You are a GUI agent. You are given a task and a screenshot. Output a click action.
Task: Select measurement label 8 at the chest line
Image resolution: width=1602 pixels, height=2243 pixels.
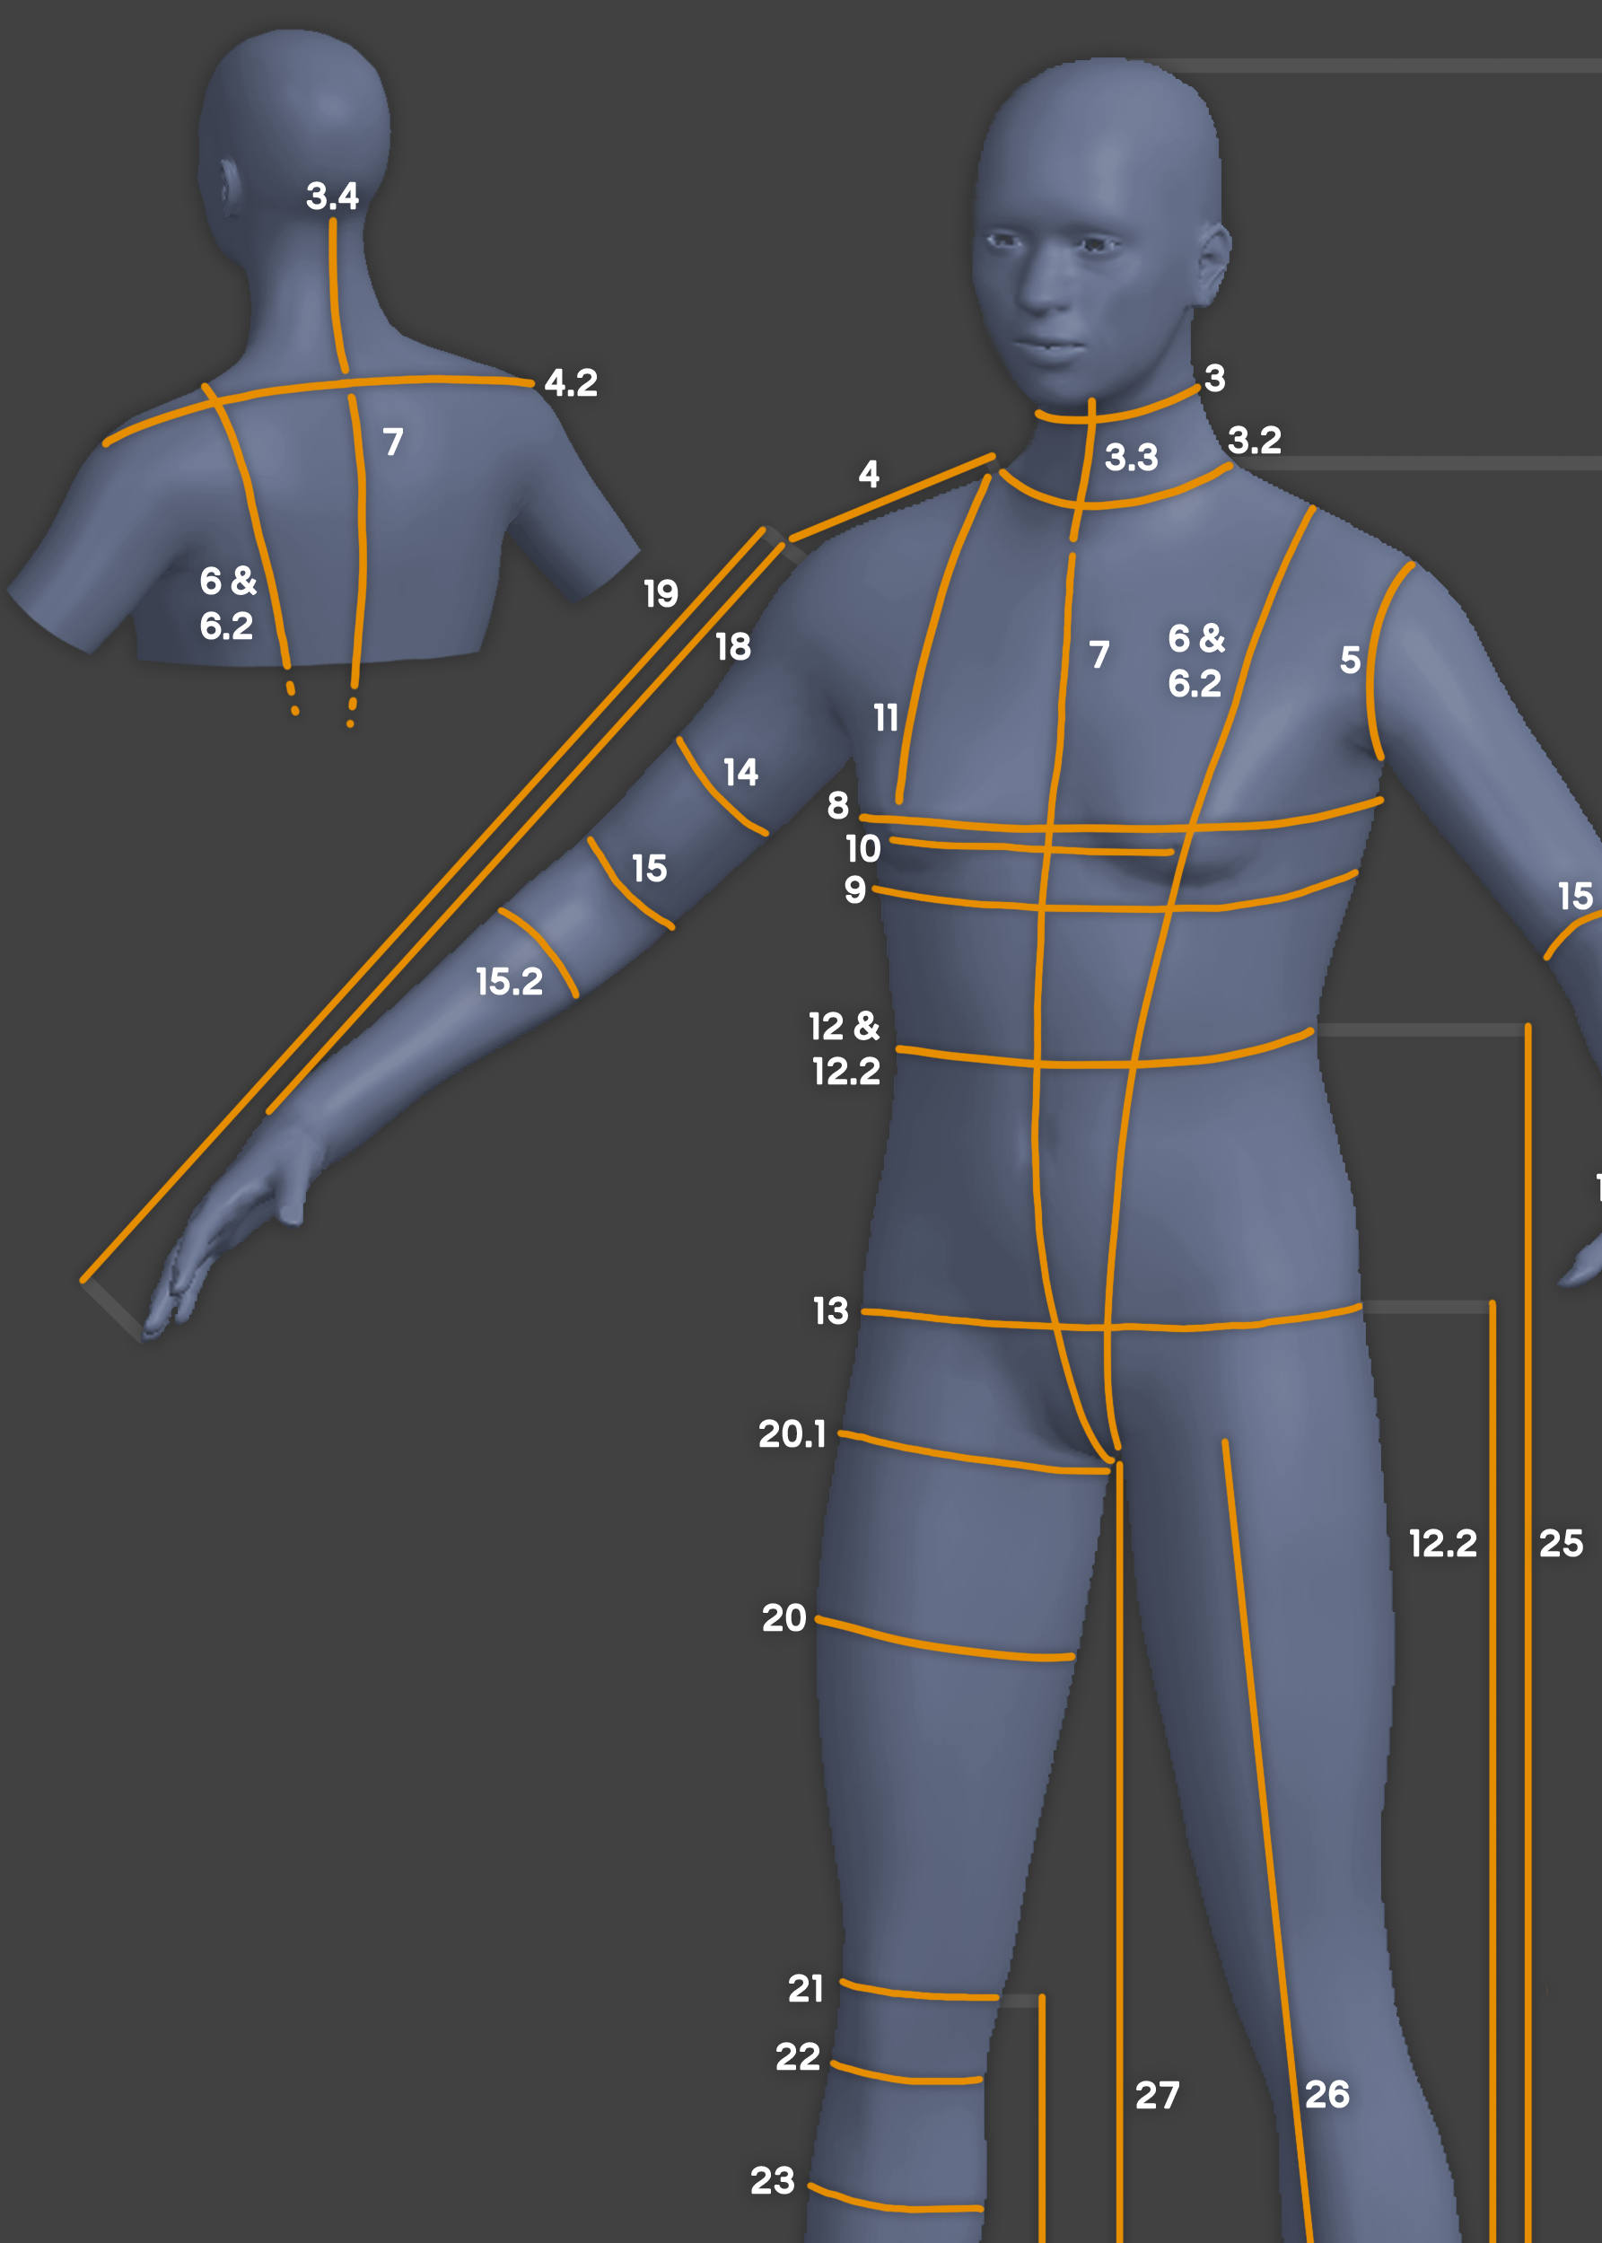837,806
